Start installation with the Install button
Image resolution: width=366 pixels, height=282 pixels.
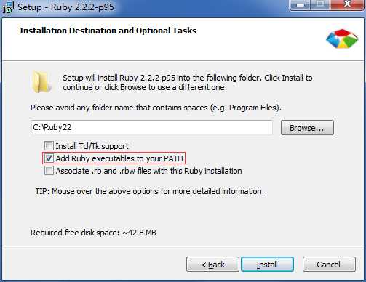click(267, 265)
